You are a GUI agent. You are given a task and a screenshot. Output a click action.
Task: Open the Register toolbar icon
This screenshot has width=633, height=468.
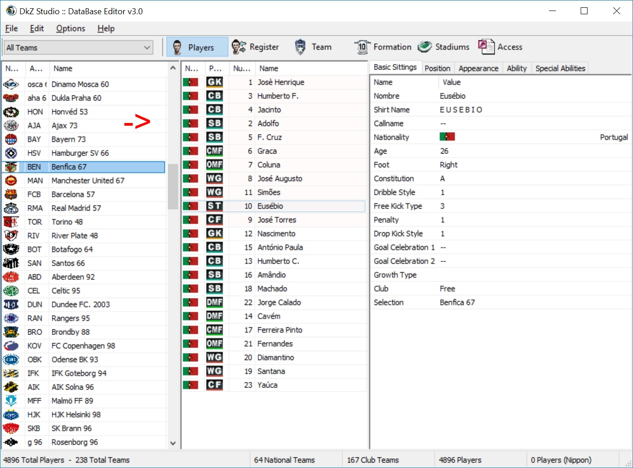[239, 47]
